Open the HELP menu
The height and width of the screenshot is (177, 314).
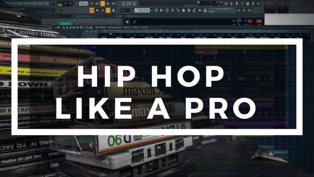click(x=46, y=3)
